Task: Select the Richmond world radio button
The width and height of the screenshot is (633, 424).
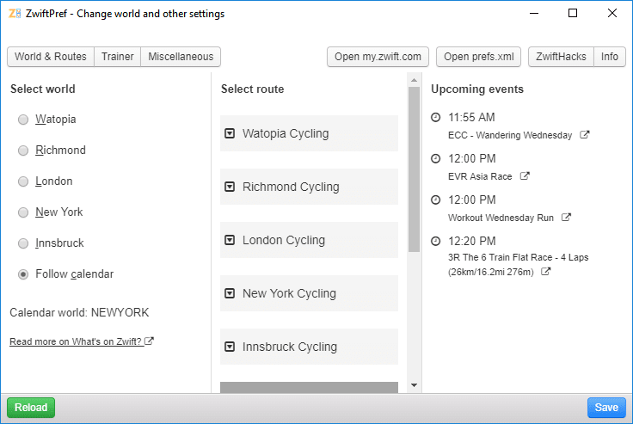Action: tap(23, 151)
